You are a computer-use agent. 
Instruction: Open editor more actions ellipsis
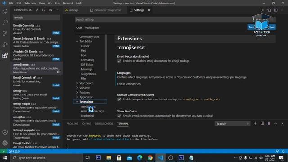tap(283, 10)
